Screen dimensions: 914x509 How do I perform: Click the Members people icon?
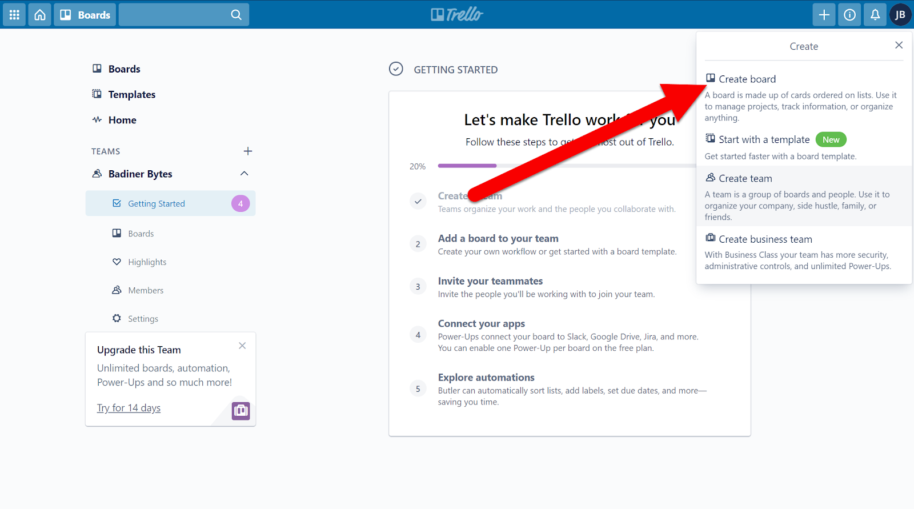pos(117,290)
